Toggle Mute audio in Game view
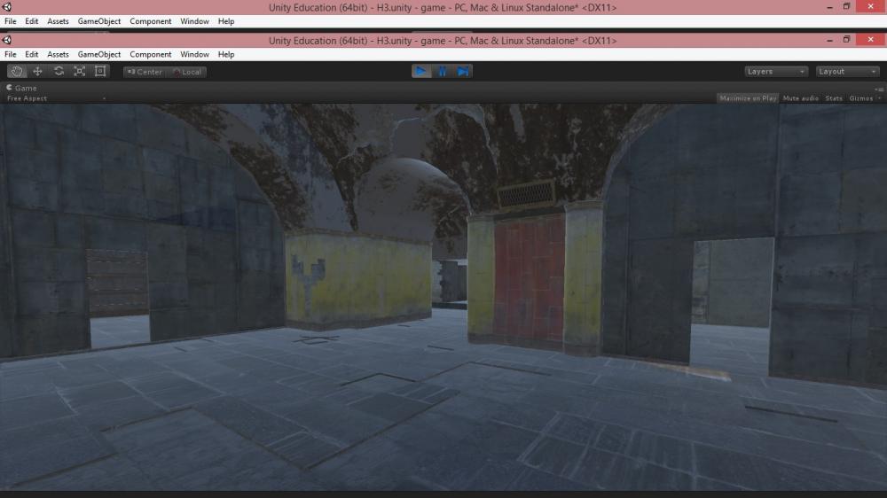 pos(800,98)
